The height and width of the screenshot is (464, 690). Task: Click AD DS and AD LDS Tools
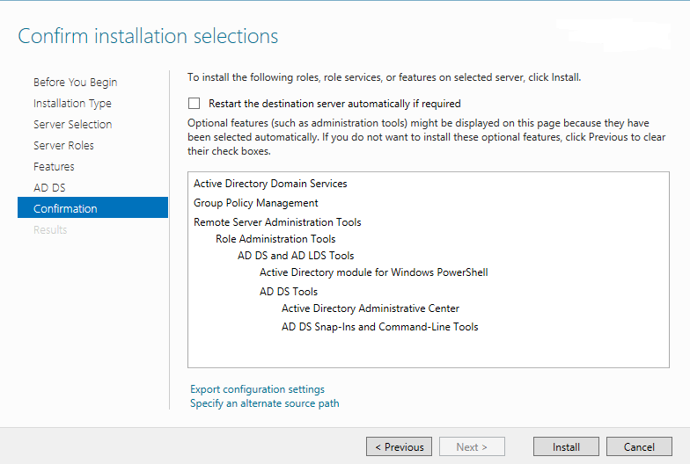click(x=296, y=256)
